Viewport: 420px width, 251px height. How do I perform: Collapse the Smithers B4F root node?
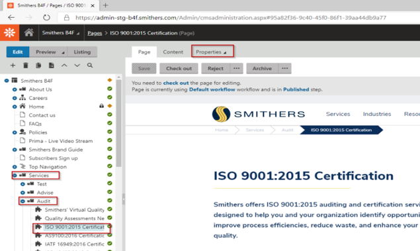click(7, 81)
